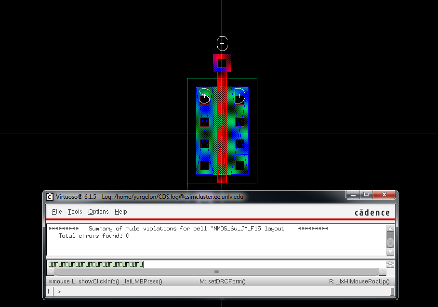This screenshot has width=438, height=307.
Task: Select the drain terminal D marker
Action: (239, 96)
